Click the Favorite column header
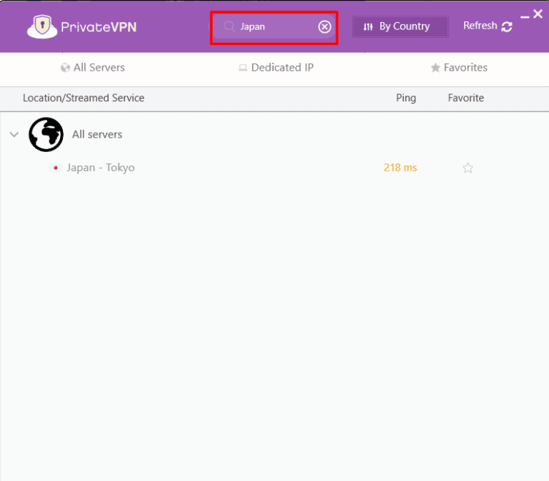Screen dimensions: 549x481 465,98
